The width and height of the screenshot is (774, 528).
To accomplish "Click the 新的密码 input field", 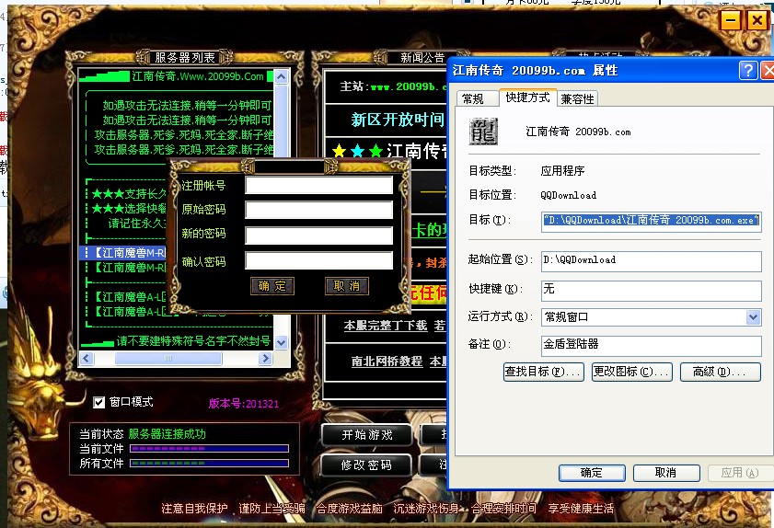I will point(318,235).
